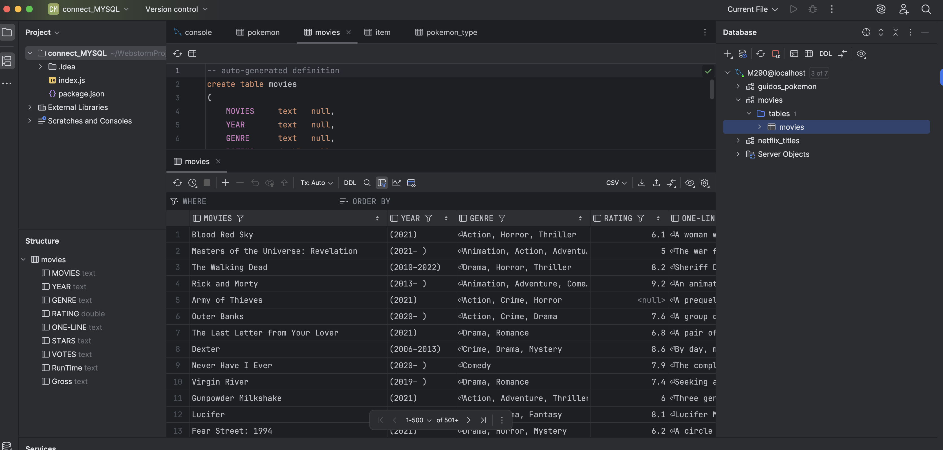
Task: Open the Tx: Auto transaction mode dropdown
Action: pyautogui.click(x=317, y=183)
